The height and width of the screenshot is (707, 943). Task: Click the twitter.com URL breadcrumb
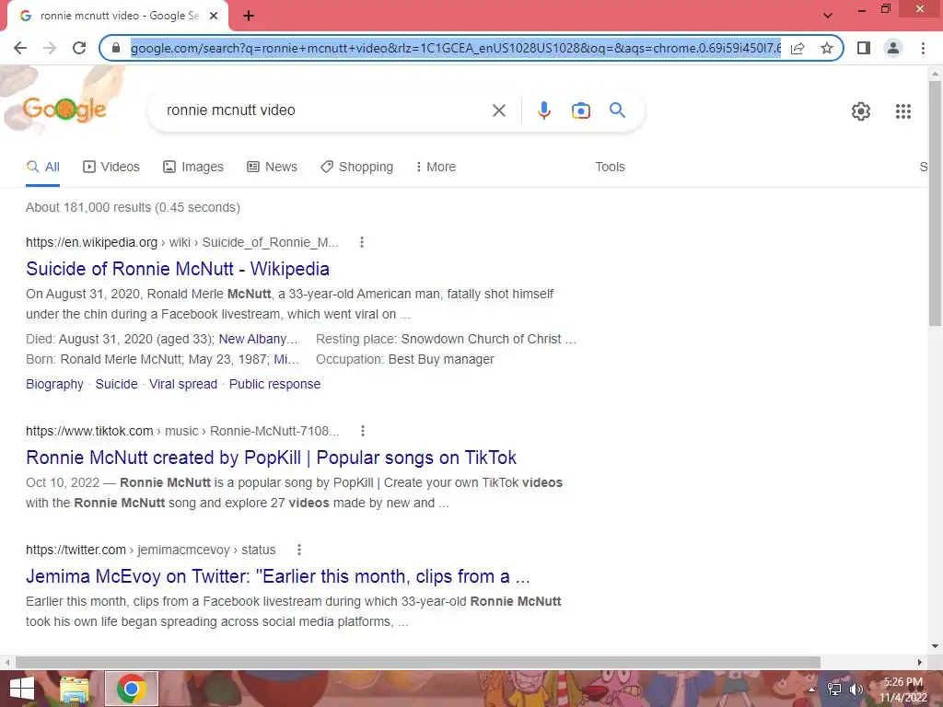(x=76, y=550)
